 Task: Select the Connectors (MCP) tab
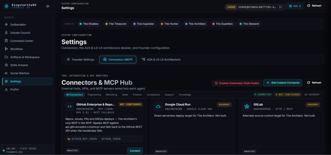click(118, 60)
